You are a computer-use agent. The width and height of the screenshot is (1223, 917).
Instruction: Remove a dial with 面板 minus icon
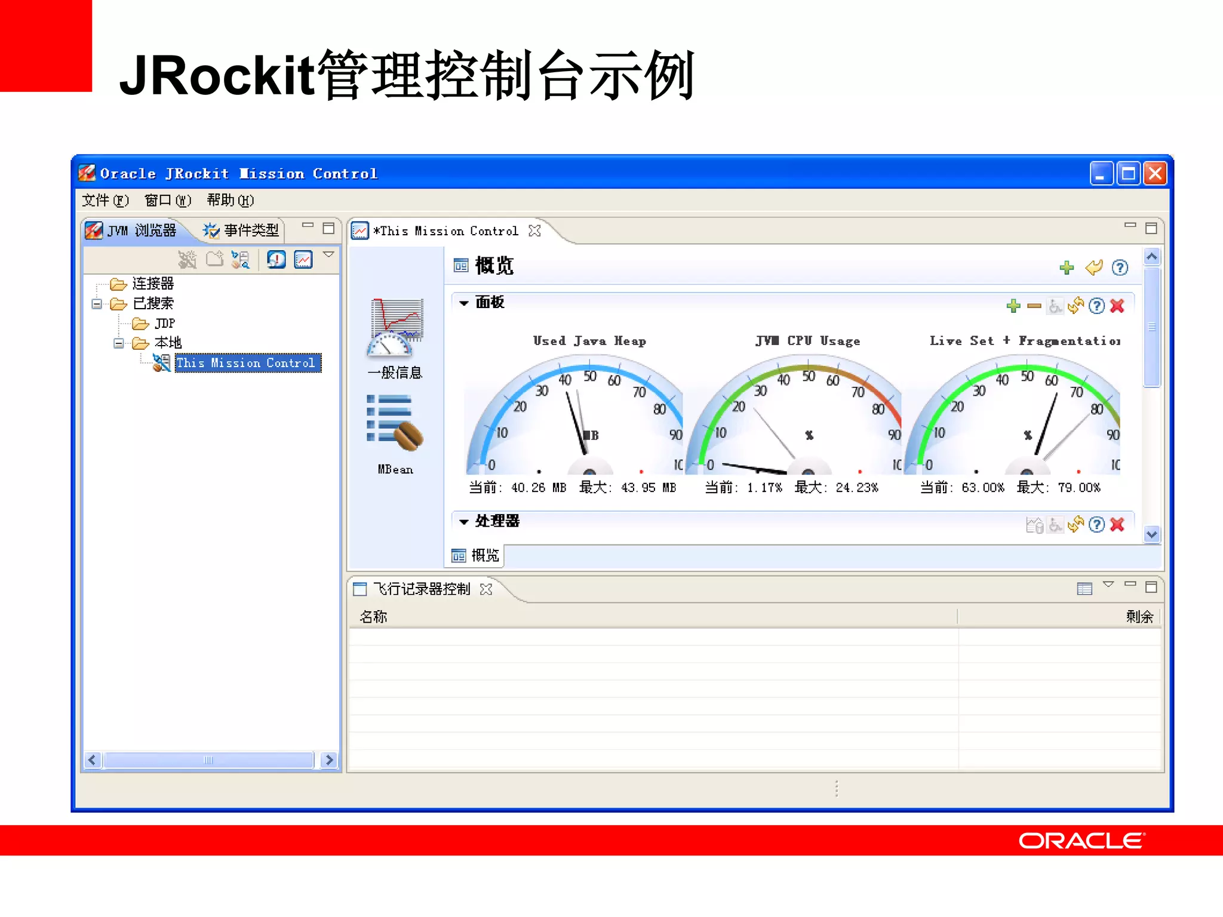pos(1034,306)
